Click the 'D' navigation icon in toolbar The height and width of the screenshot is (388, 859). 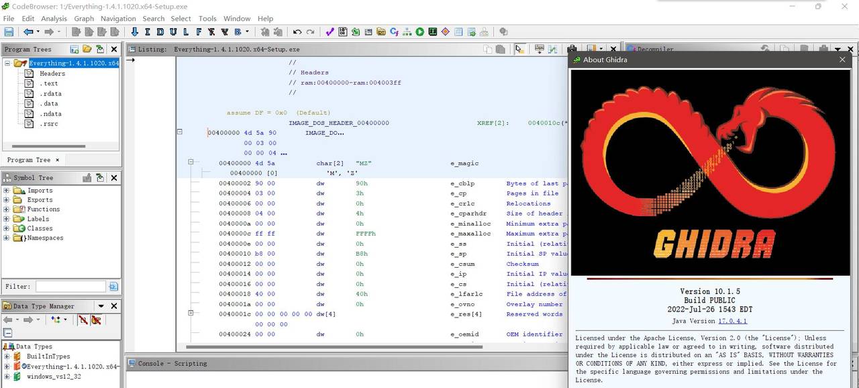(x=160, y=32)
